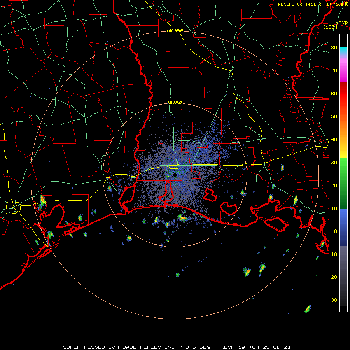Click the "19 JUN 25 08:23" timestamp

click(264, 347)
